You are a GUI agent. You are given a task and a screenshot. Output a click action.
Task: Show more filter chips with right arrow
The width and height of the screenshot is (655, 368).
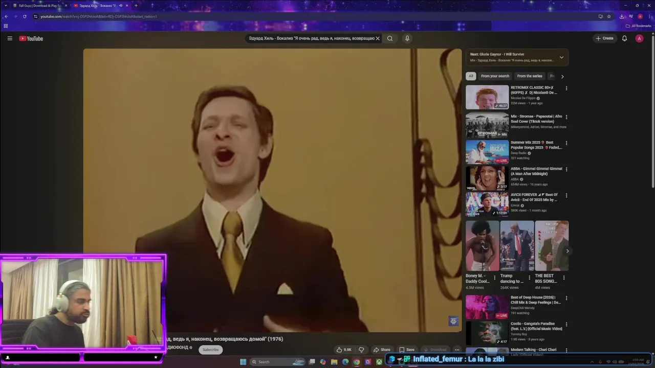[562, 77]
